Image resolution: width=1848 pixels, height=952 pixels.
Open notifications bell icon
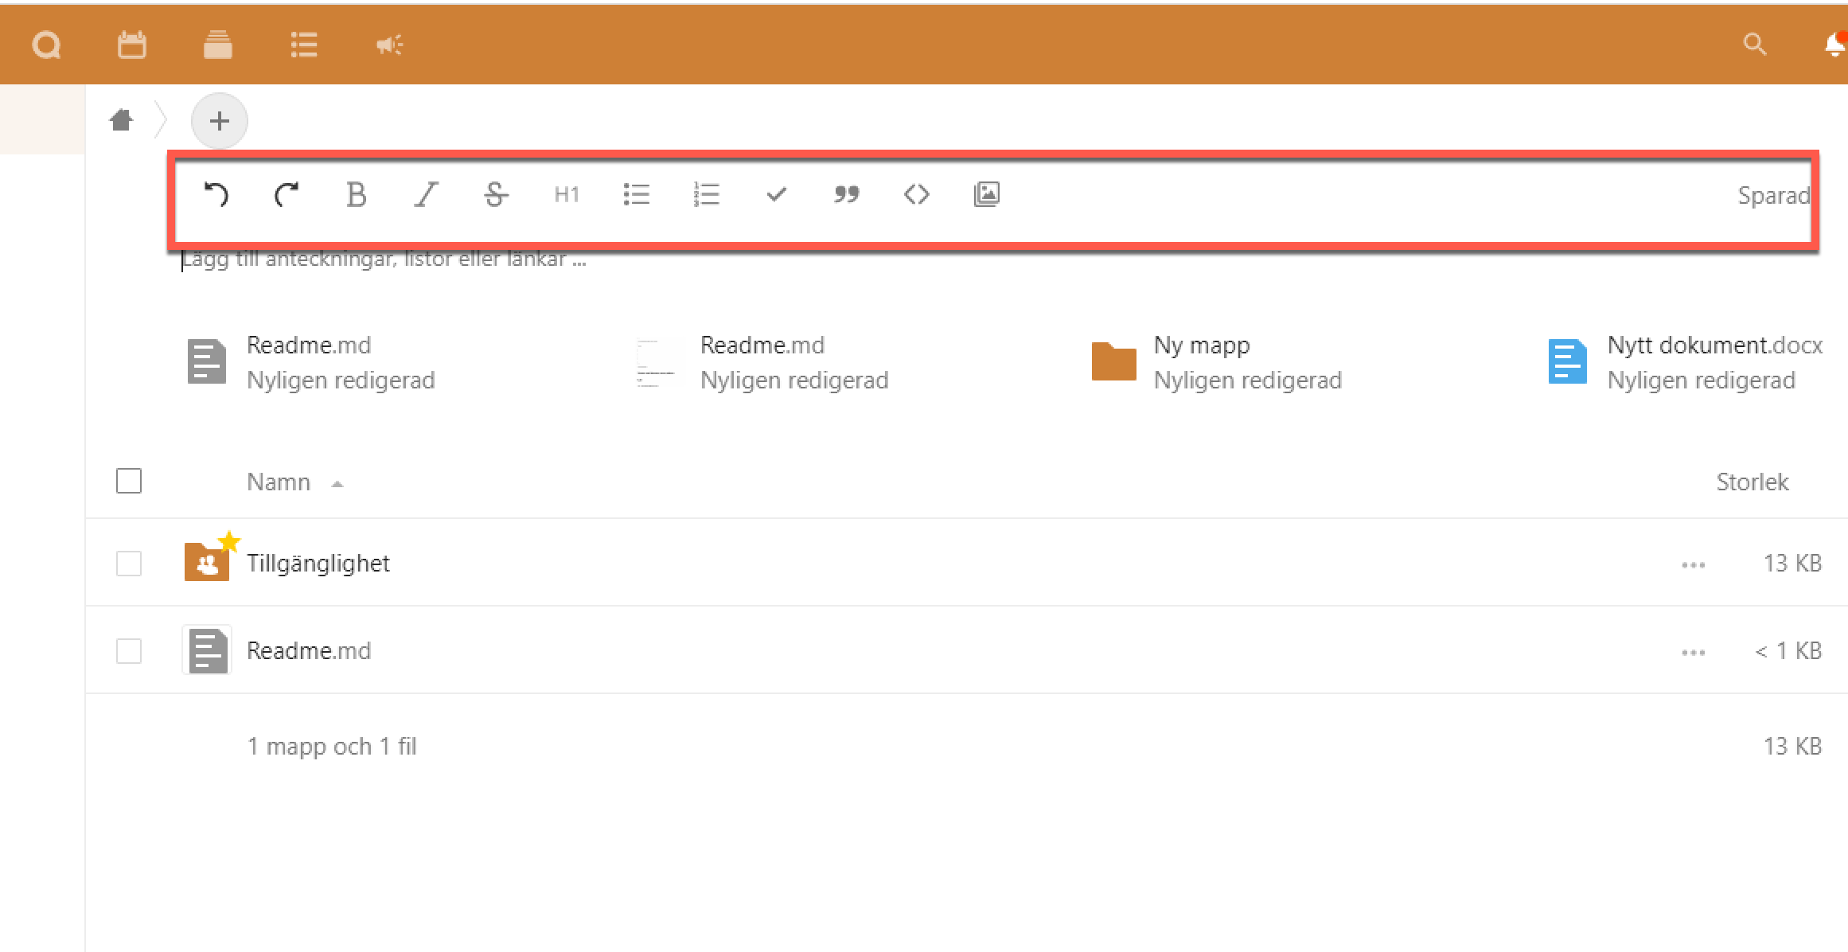(1834, 45)
